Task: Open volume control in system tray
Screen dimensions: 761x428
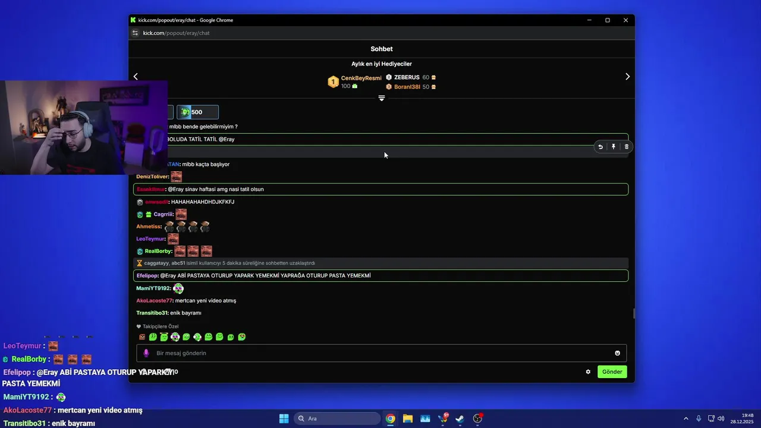Action: (721, 418)
